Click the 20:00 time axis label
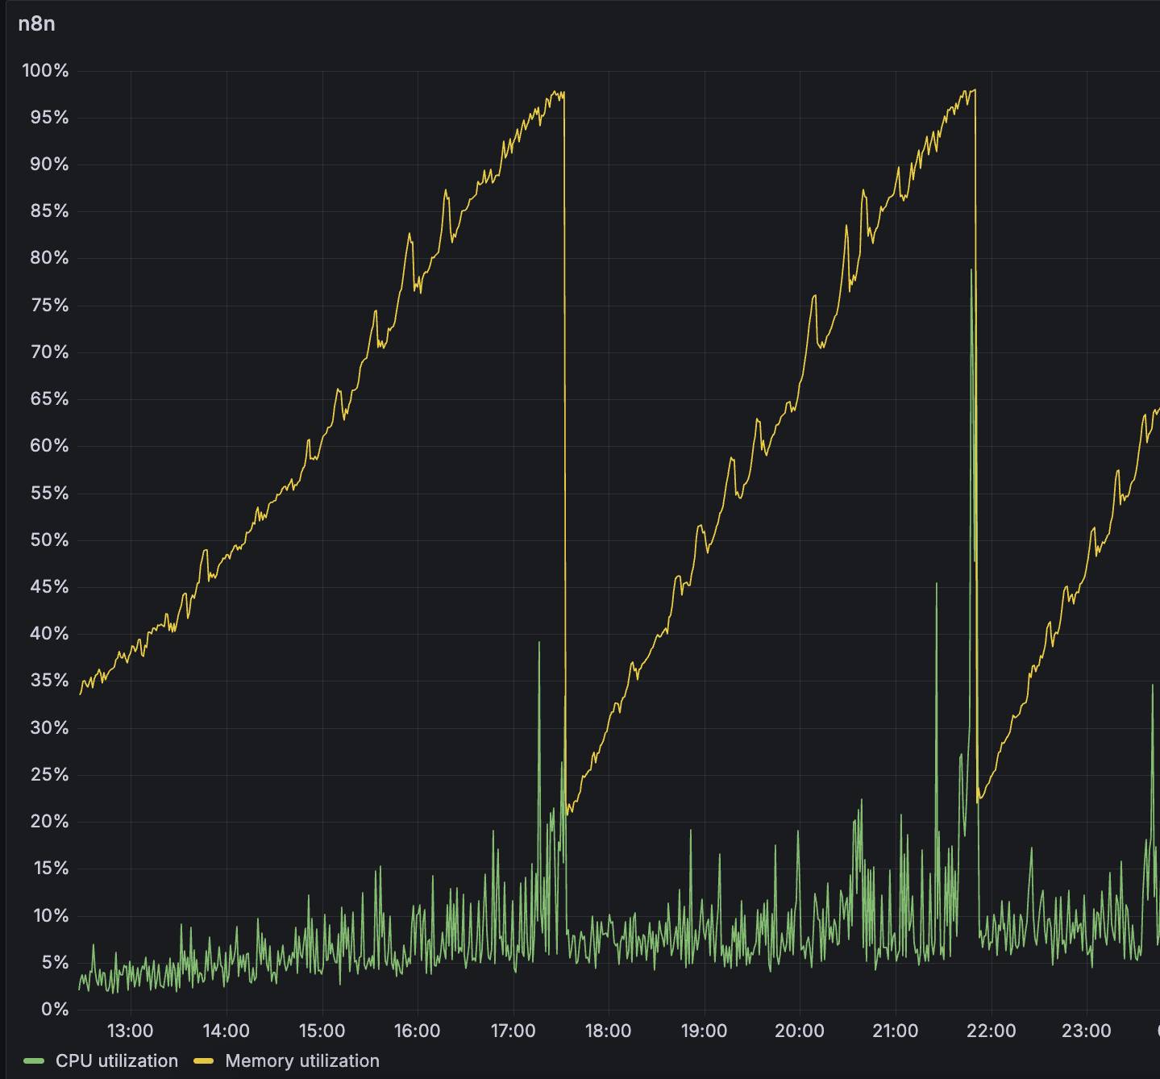 tap(800, 1031)
